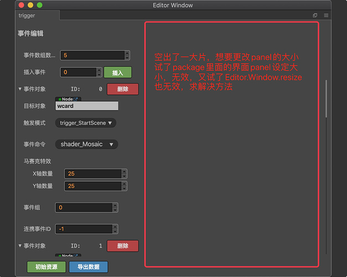The image size is (347, 277).
Task: Open node link icon above wcard
Action: coord(75,99)
